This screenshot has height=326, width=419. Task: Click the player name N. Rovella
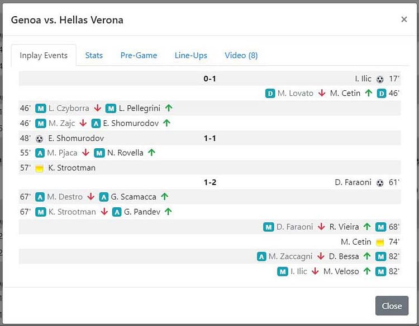click(125, 153)
